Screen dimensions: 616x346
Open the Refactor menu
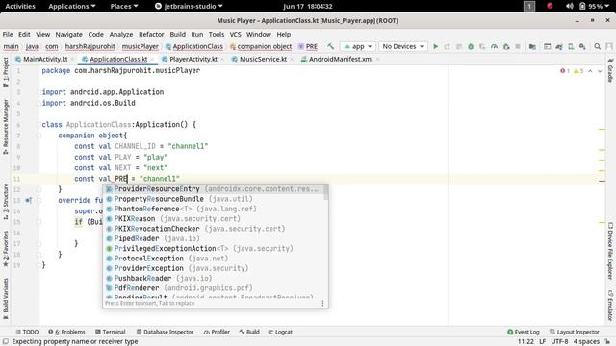tap(151, 35)
